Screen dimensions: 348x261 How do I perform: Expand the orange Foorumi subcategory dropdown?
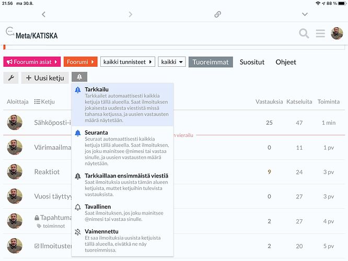[80, 62]
